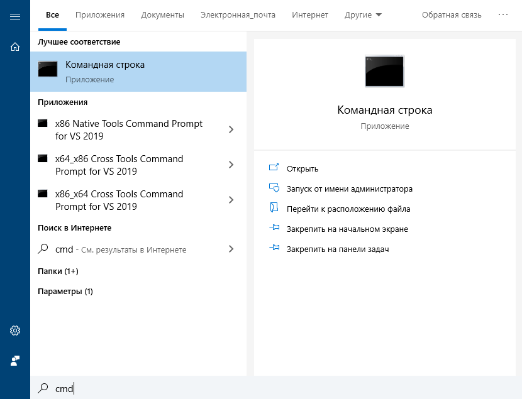Click the Открыть action icon
The height and width of the screenshot is (399, 522).
pos(274,167)
